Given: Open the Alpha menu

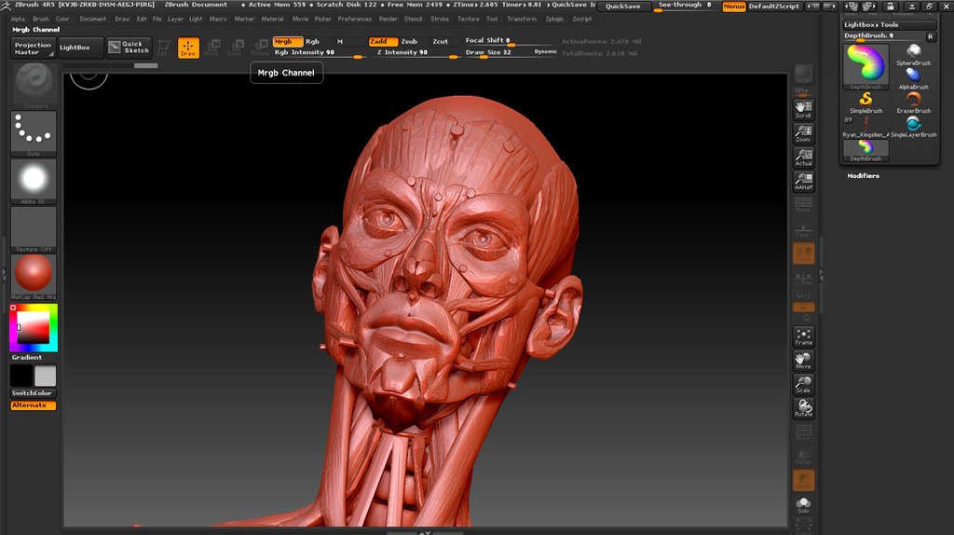Looking at the screenshot, I should tap(18, 19).
